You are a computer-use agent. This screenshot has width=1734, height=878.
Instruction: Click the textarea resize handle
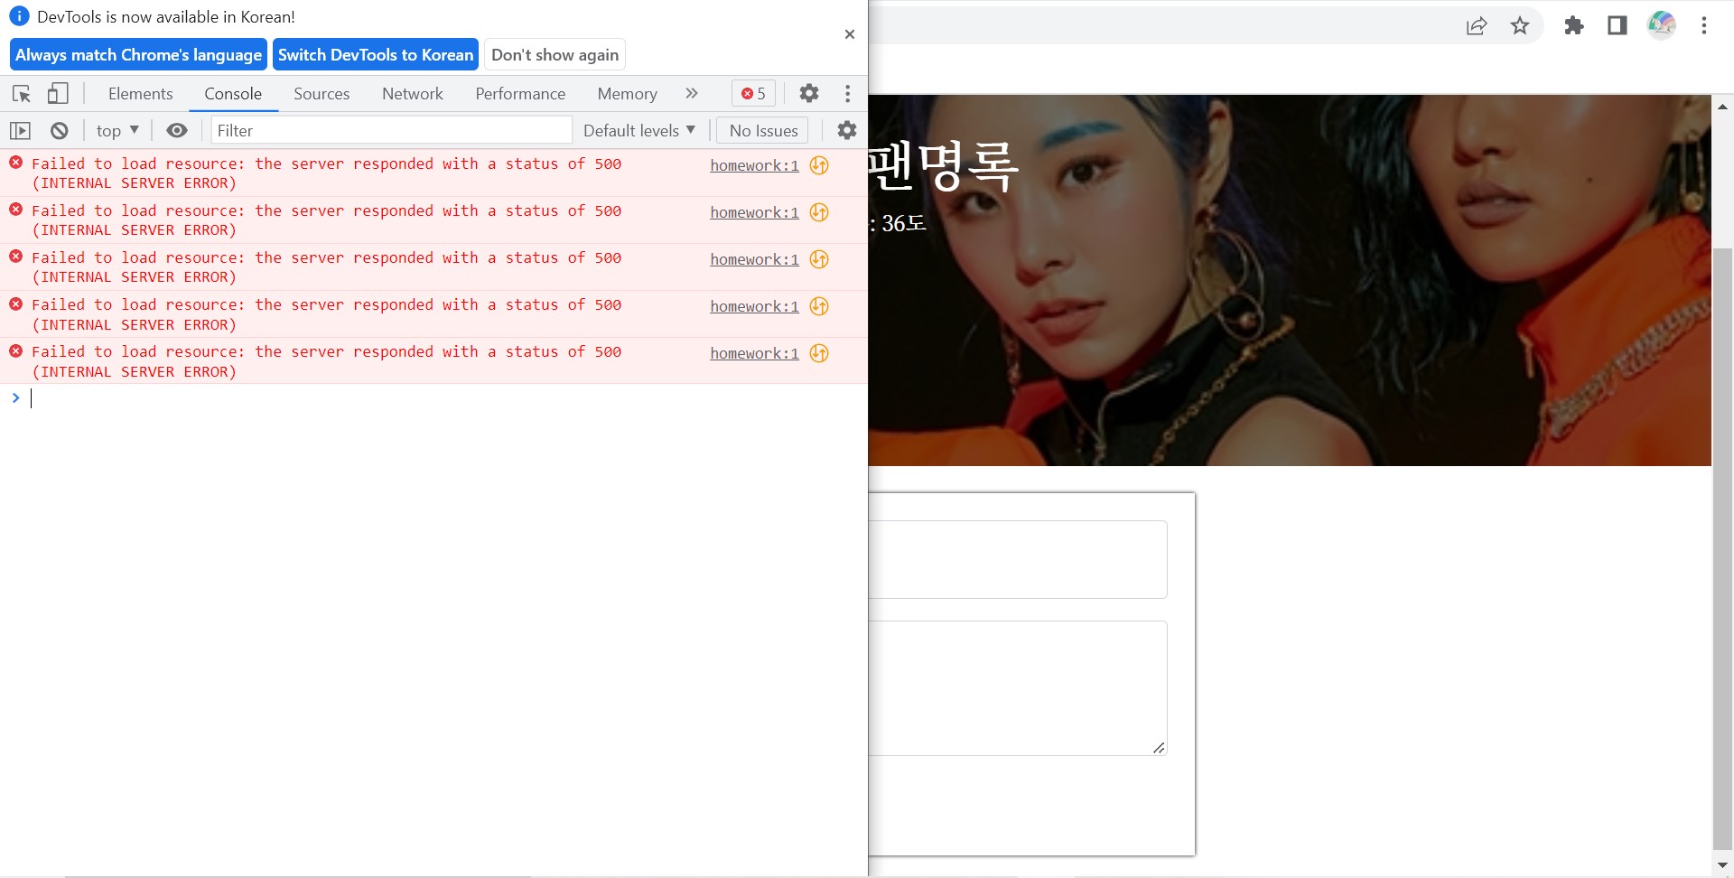pos(1159,747)
